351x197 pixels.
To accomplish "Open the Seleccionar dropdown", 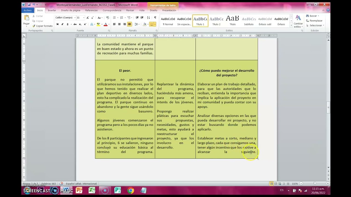I will click(324, 25).
